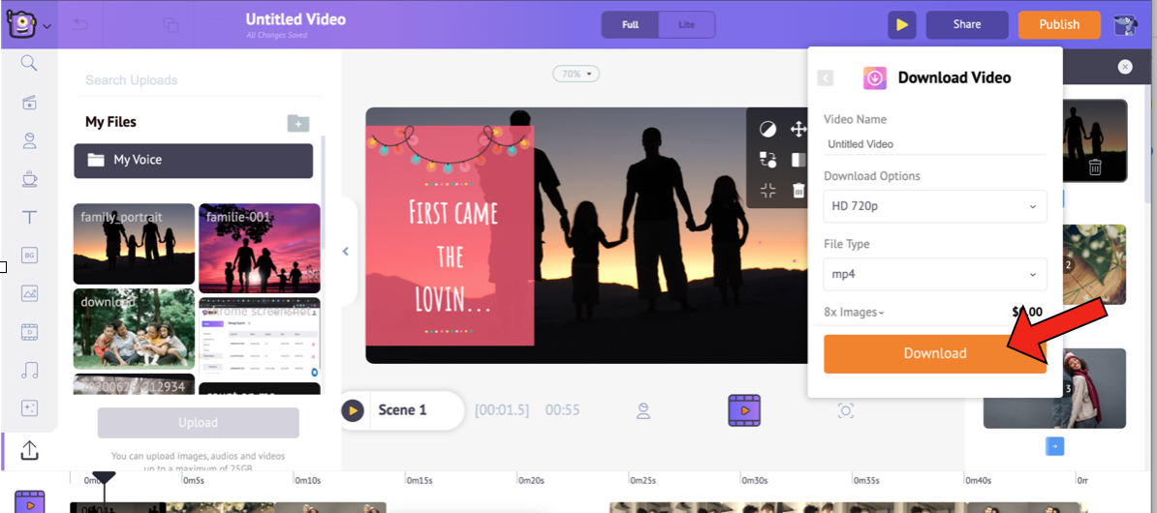
Task: Select the Text tool in sidebar
Action: point(29,217)
